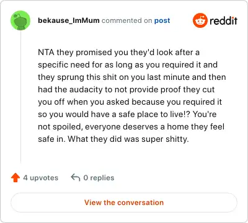Screen dimensions: 248x223
Task: Click the "reddit" wordmark text
Action: point(223,20)
